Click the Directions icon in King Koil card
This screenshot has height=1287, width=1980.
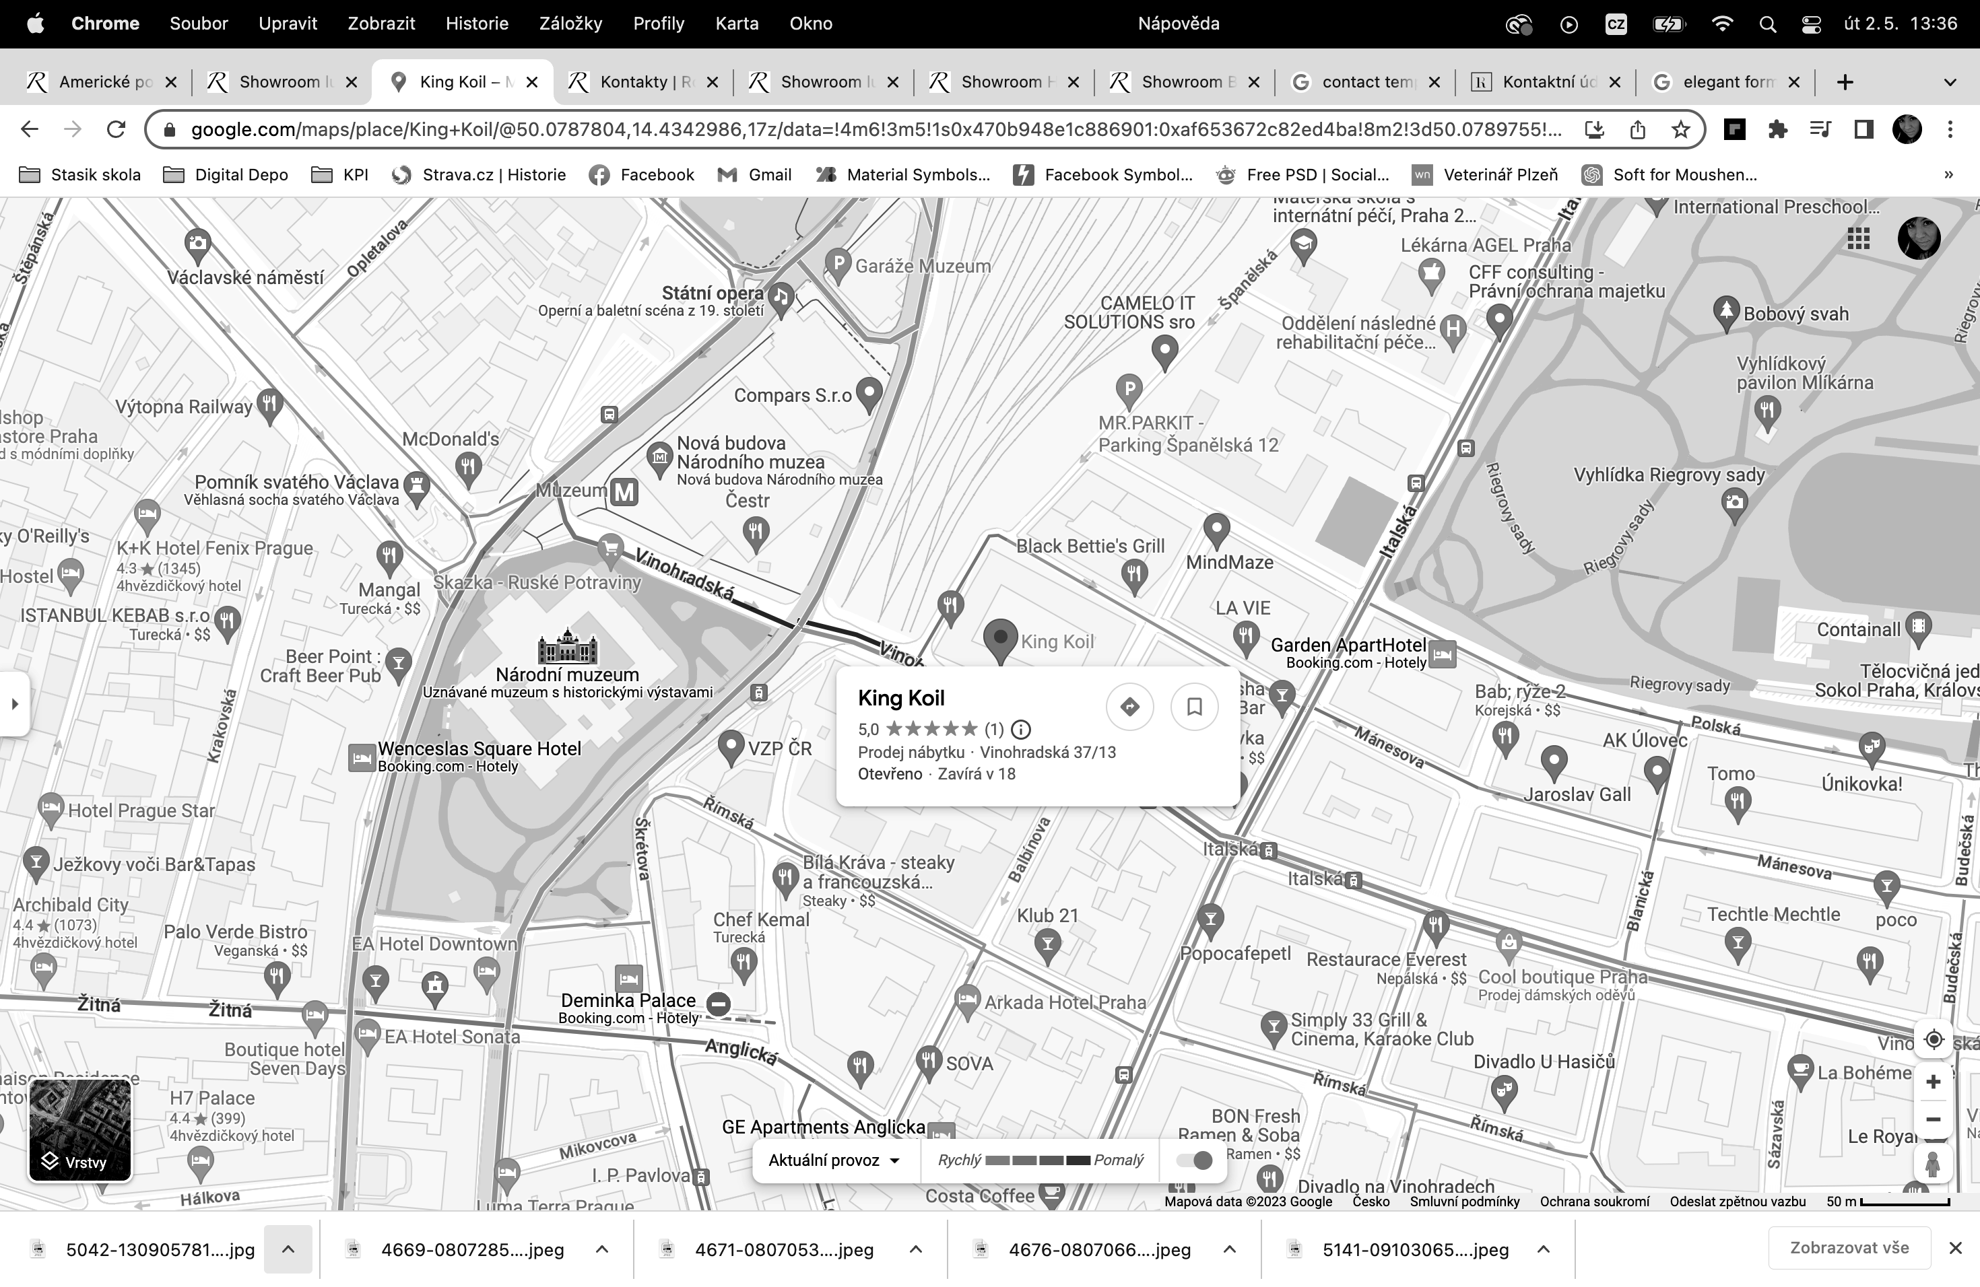(x=1130, y=707)
